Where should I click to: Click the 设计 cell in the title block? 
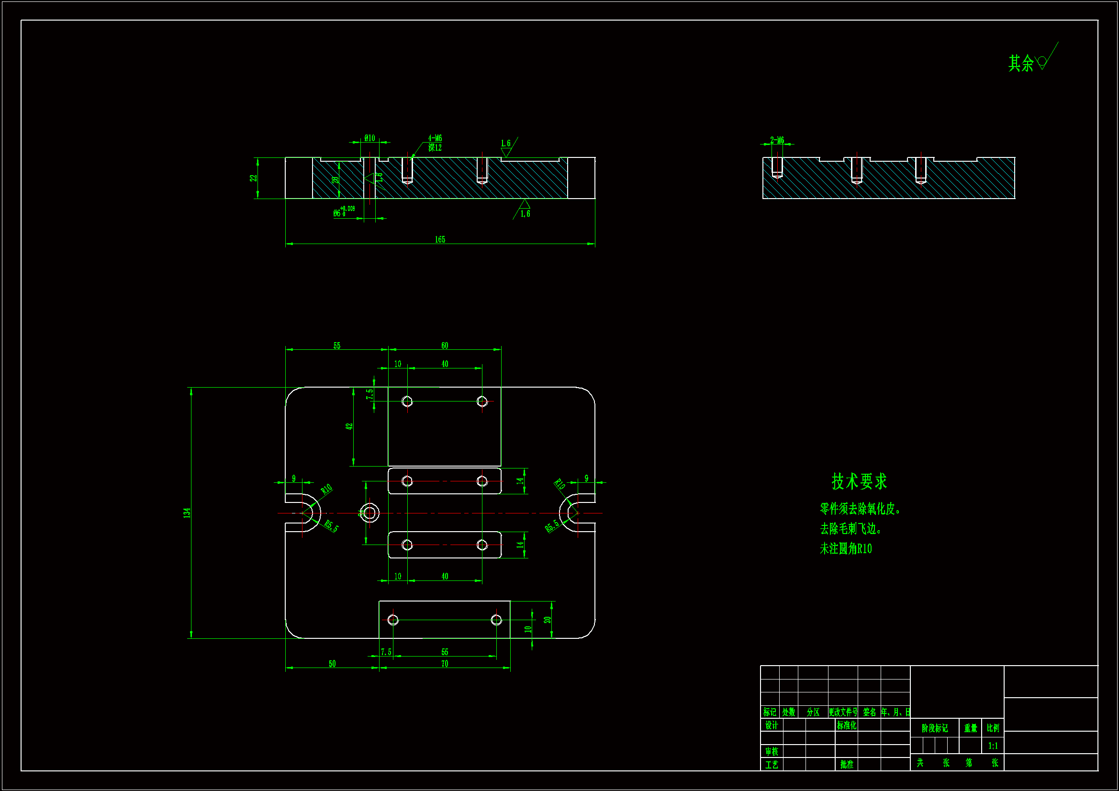coord(771,725)
